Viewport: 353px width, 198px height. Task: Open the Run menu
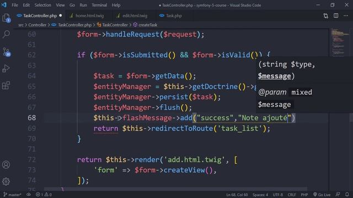[x=83, y=5]
